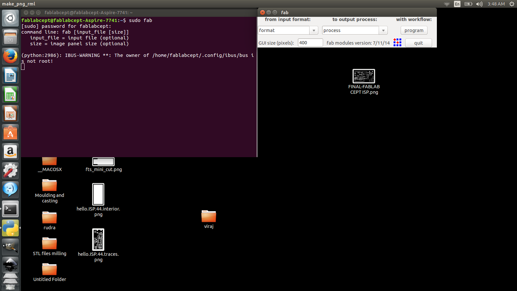The width and height of the screenshot is (517, 291).
Task: Open the sound volume indicator
Action: pyautogui.click(x=479, y=4)
